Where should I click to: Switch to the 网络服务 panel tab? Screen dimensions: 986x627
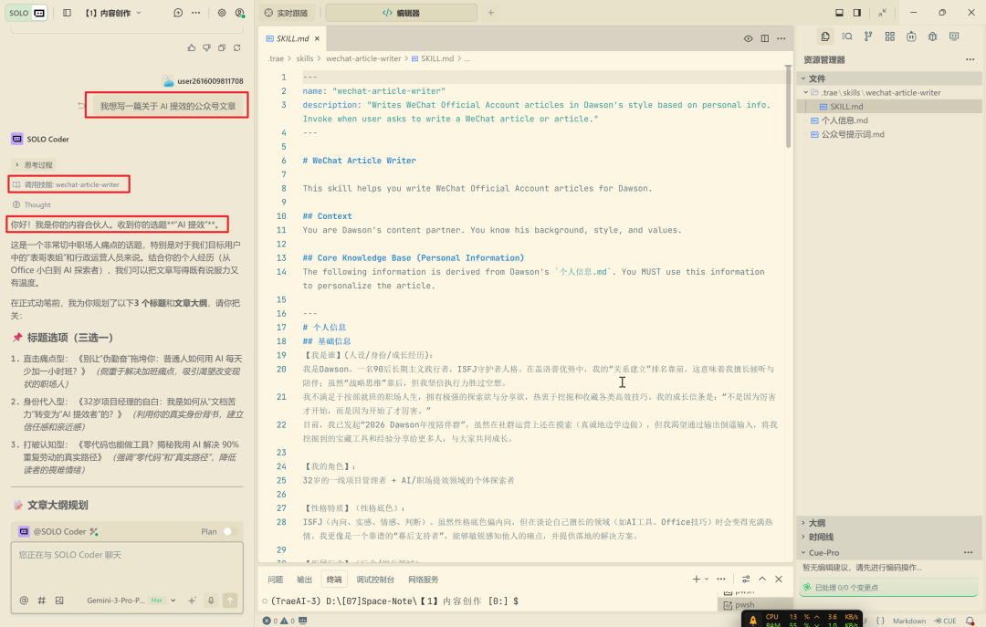(424, 580)
